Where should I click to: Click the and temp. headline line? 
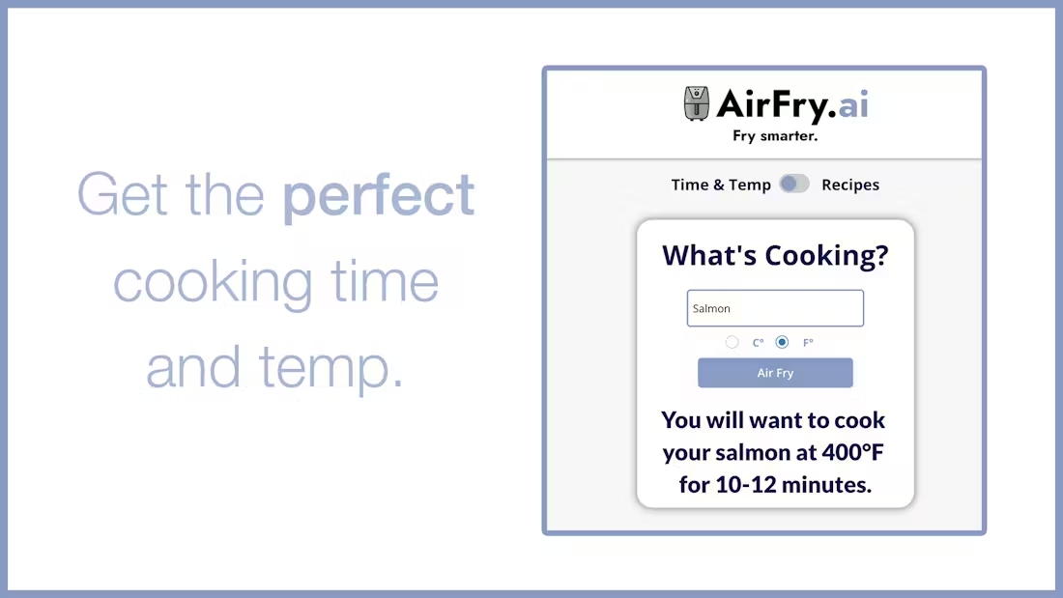click(x=274, y=368)
